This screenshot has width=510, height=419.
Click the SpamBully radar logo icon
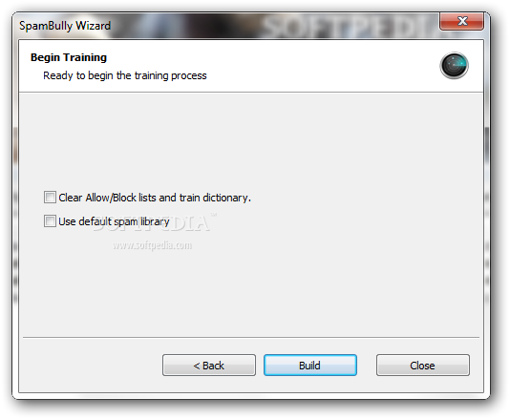454,65
